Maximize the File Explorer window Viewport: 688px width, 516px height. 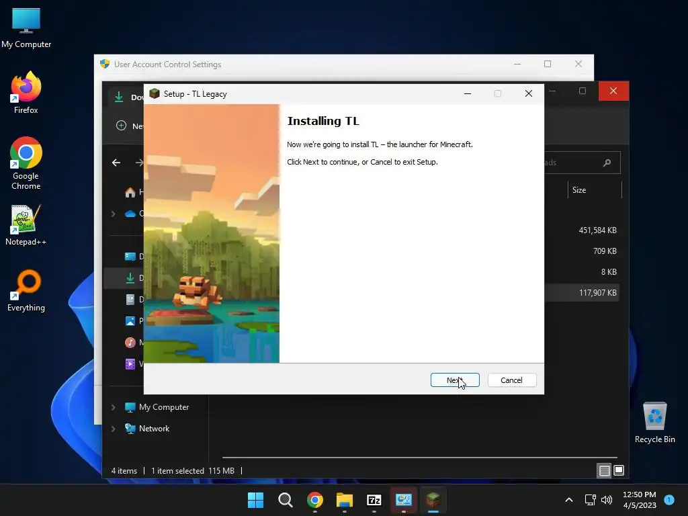coord(583,91)
